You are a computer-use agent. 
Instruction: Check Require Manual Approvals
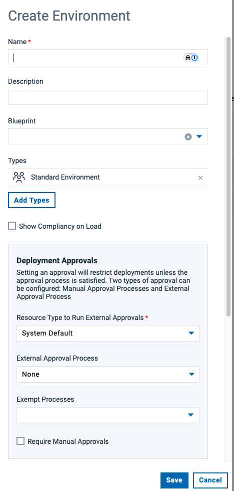[x=20, y=441]
